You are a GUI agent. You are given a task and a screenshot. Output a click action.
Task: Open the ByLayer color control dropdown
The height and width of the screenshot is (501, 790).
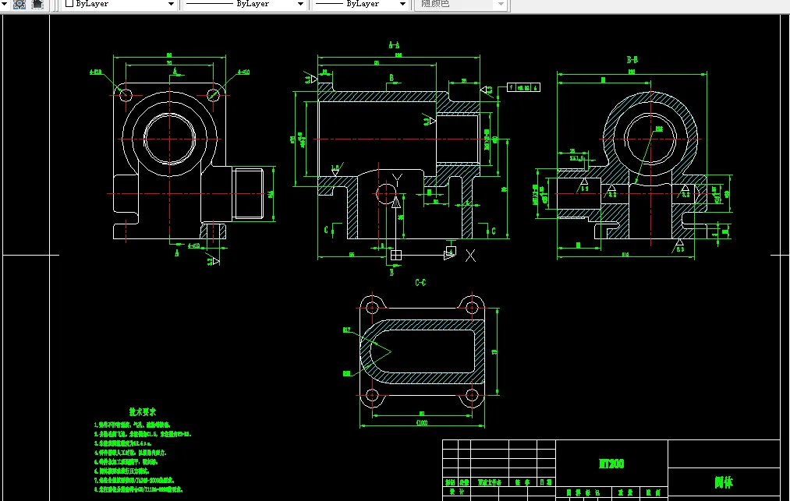click(120, 4)
